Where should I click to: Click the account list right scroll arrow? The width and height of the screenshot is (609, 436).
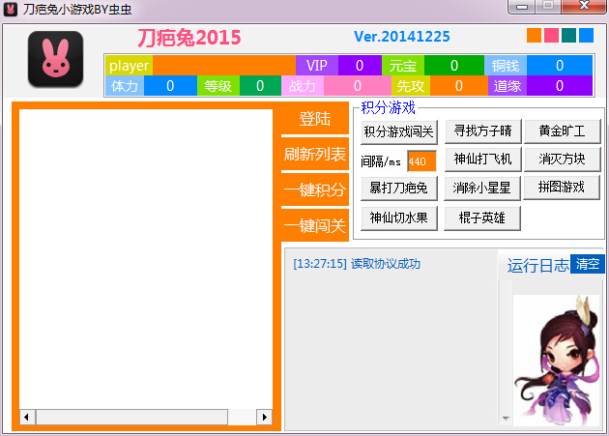pyautogui.click(x=264, y=417)
